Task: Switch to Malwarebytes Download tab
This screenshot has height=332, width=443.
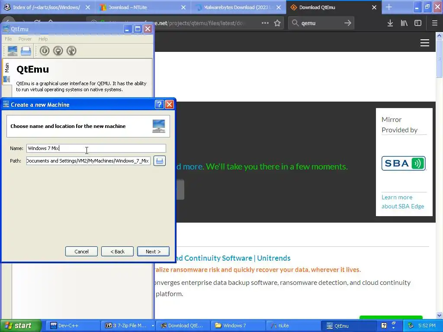Action: click(238, 7)
